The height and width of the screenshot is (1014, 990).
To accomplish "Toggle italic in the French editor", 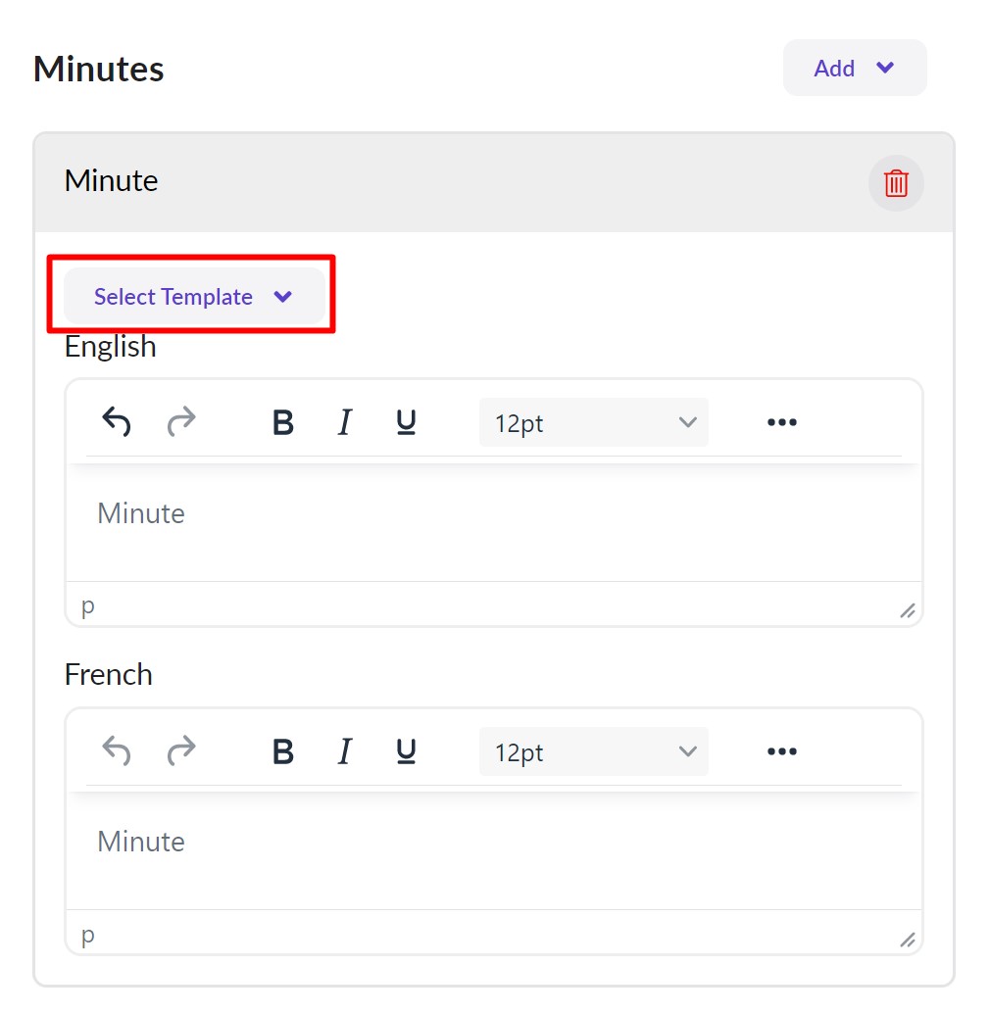I will (x=344, y=751).
